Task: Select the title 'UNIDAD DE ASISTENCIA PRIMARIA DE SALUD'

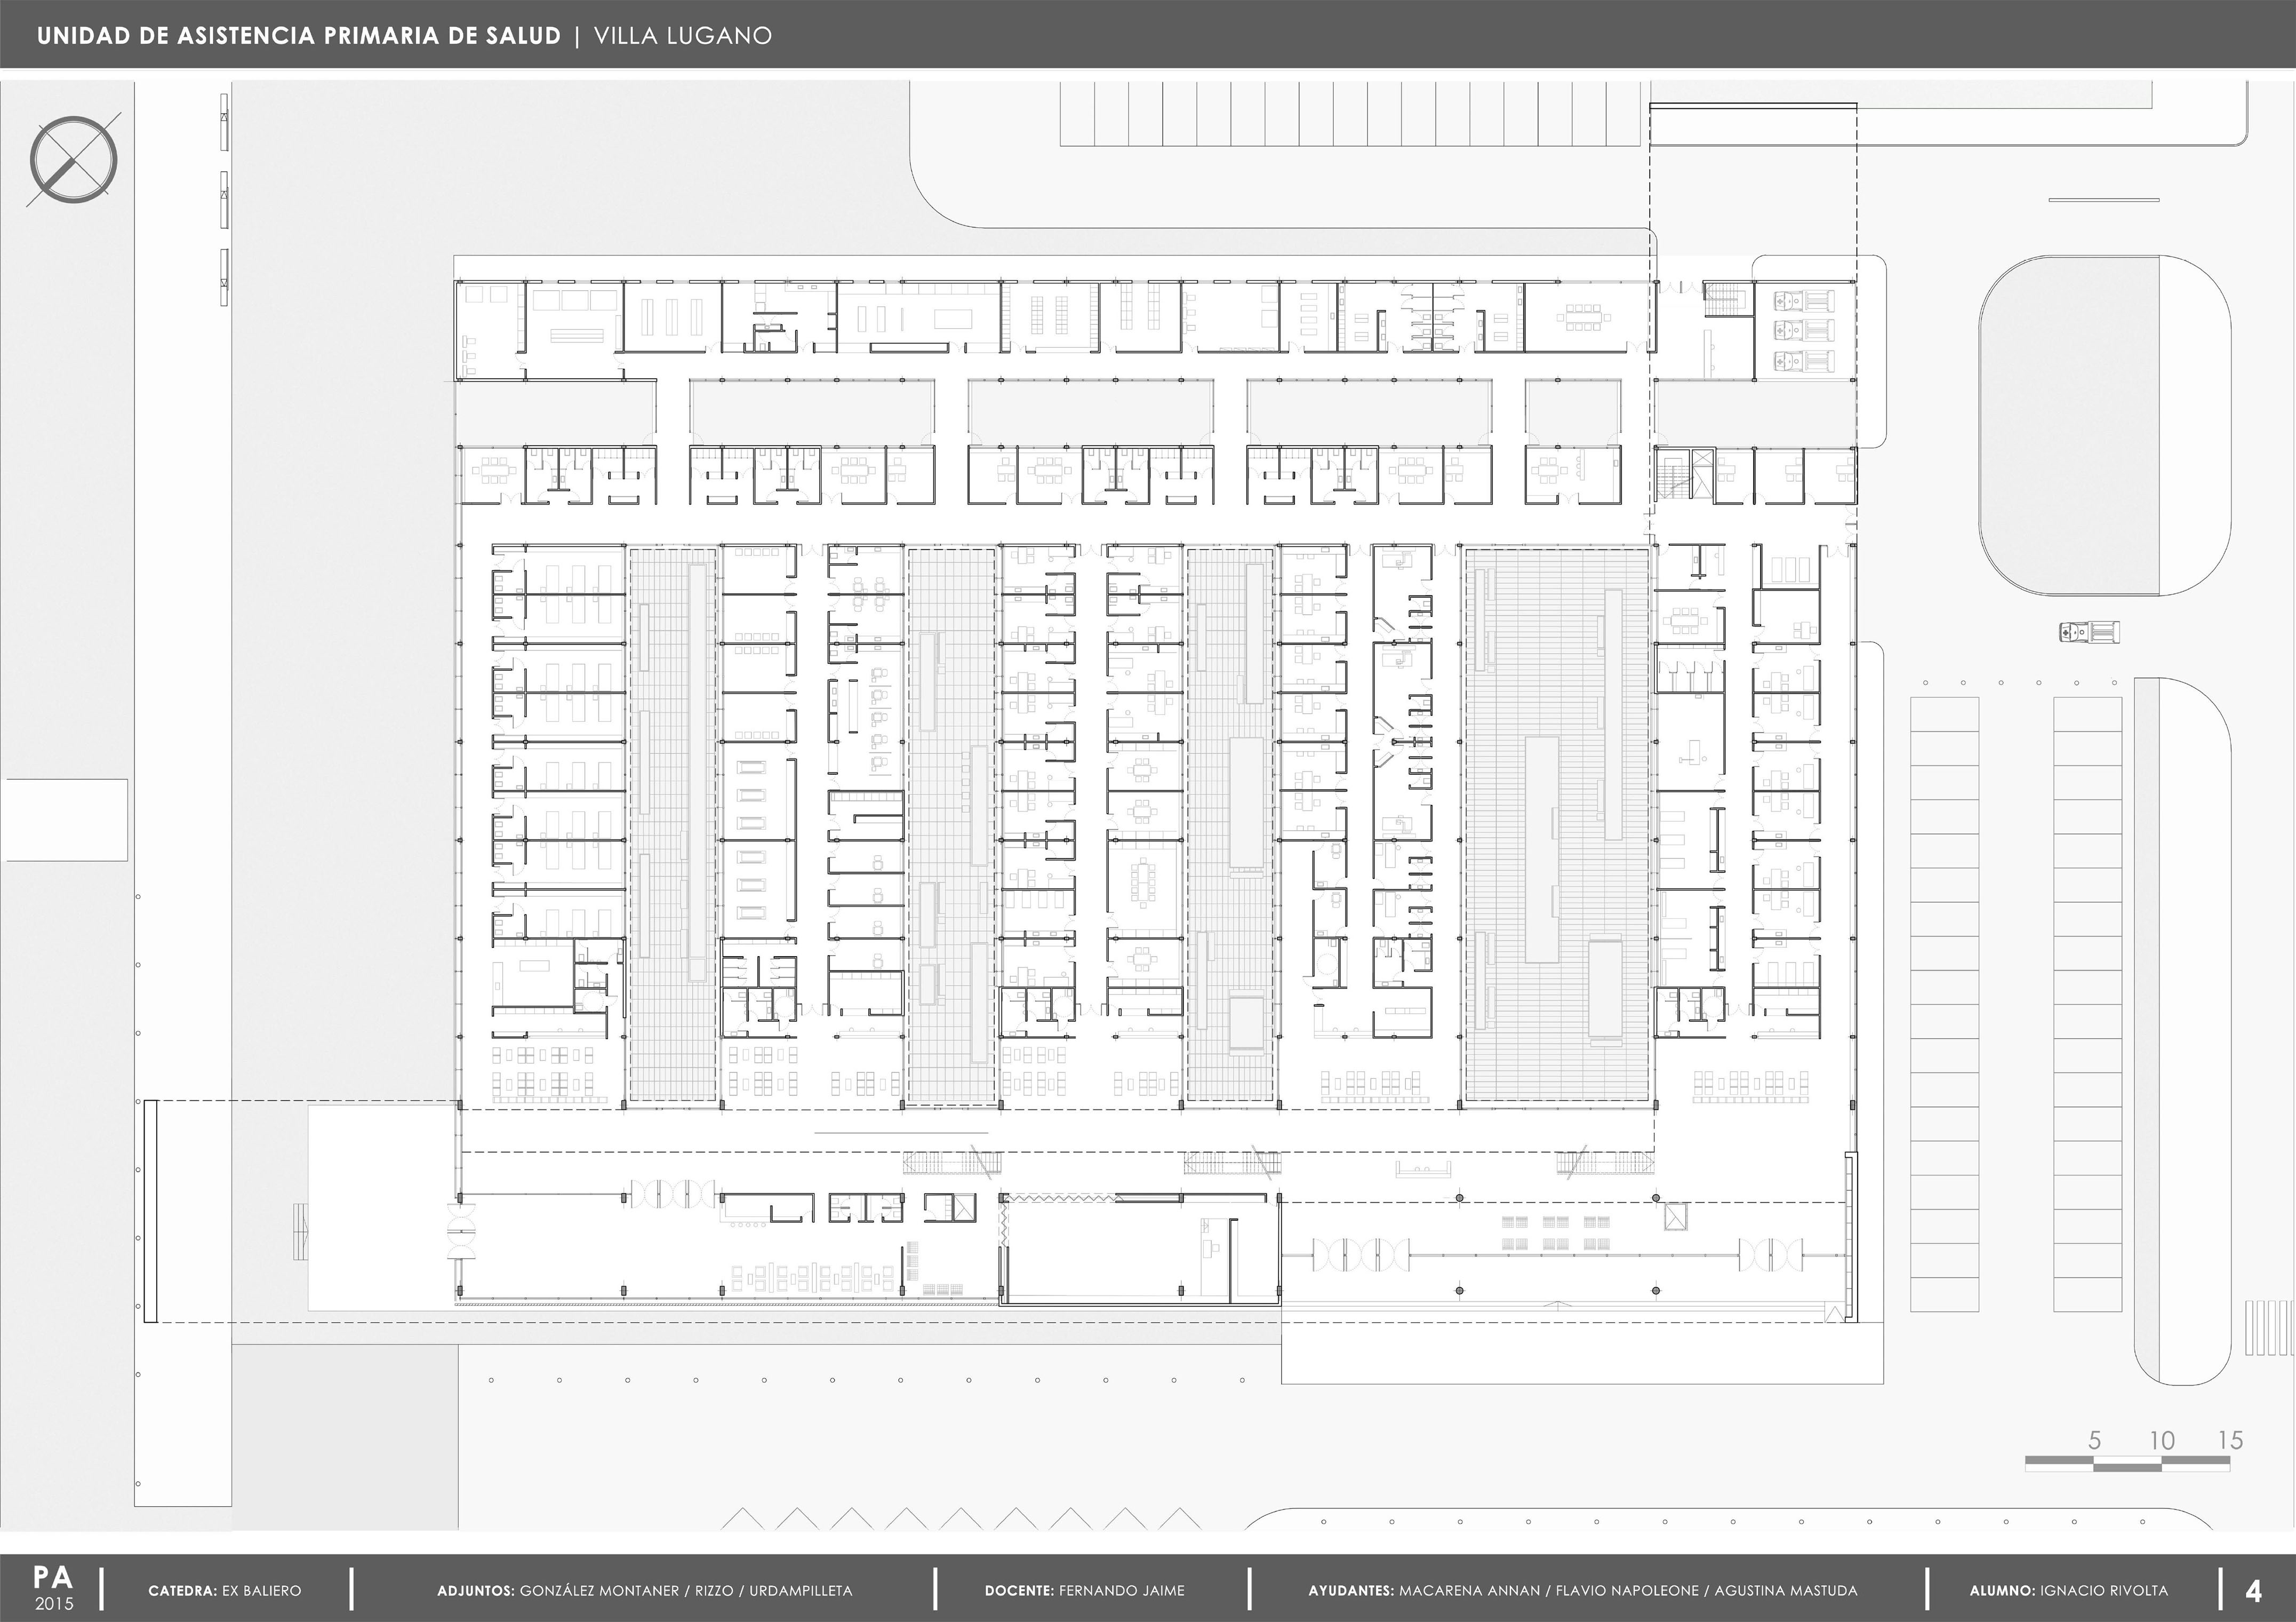Action: 299,36
